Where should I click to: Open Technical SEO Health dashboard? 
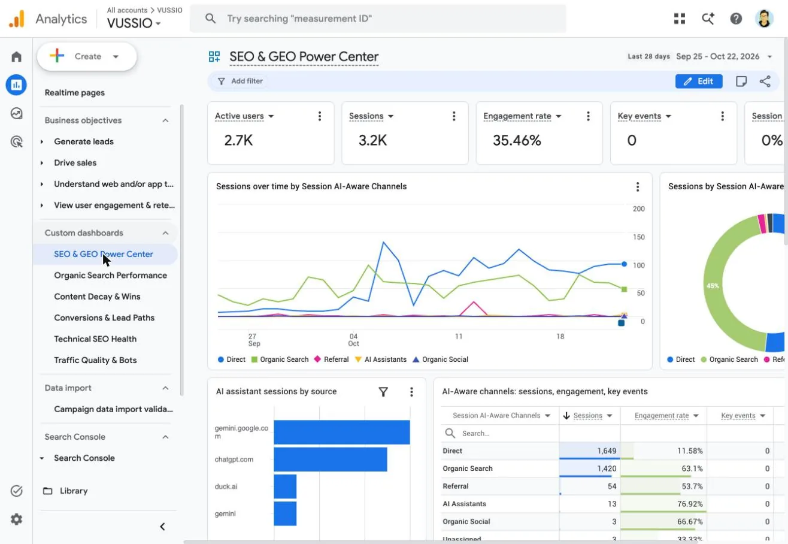tap(95, 339)
